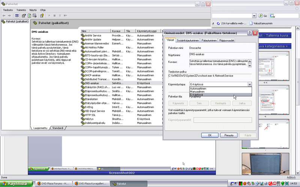Screen dimensions: 300x187
Task: Switch to the Sisäänkirjautuminen tab
Action: click(188, 40)
